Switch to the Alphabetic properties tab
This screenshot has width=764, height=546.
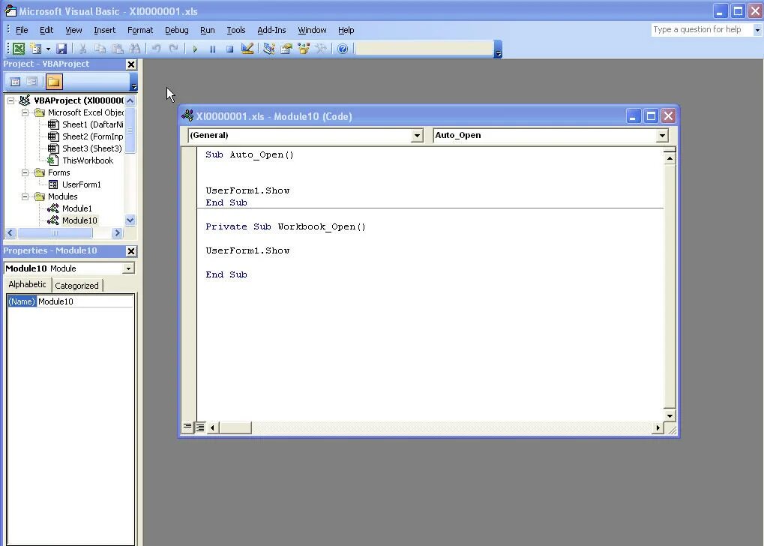click(x=27, y=285)
